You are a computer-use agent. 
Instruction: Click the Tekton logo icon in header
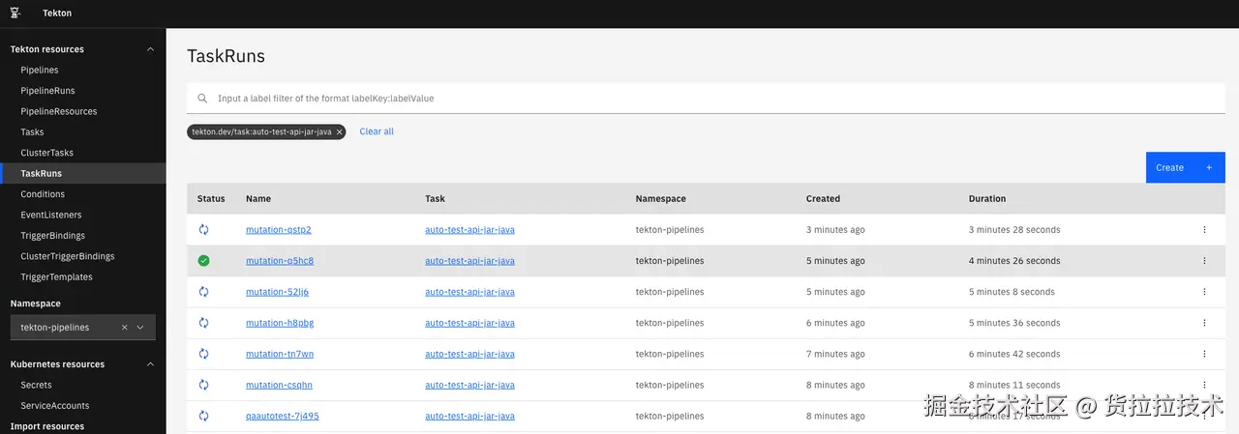tap(15, 14)
